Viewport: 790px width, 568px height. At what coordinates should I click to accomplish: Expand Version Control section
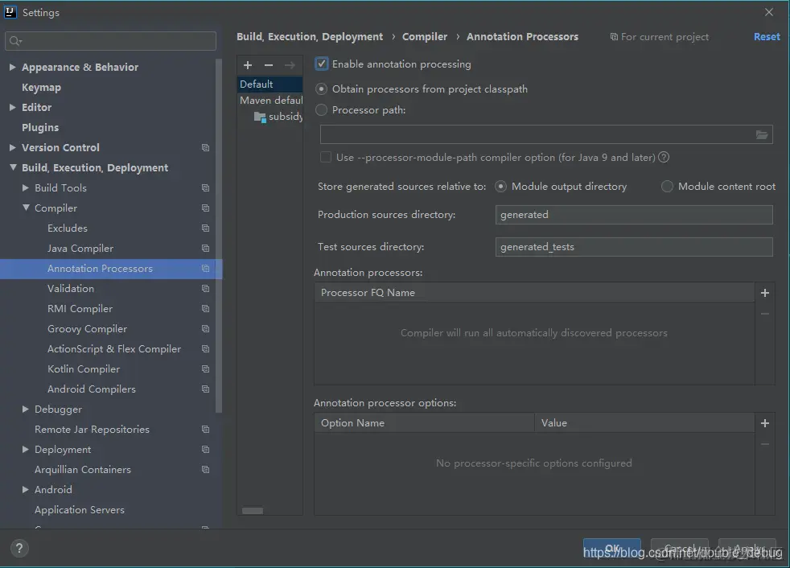pyautogui.click(x=13, y=148)
